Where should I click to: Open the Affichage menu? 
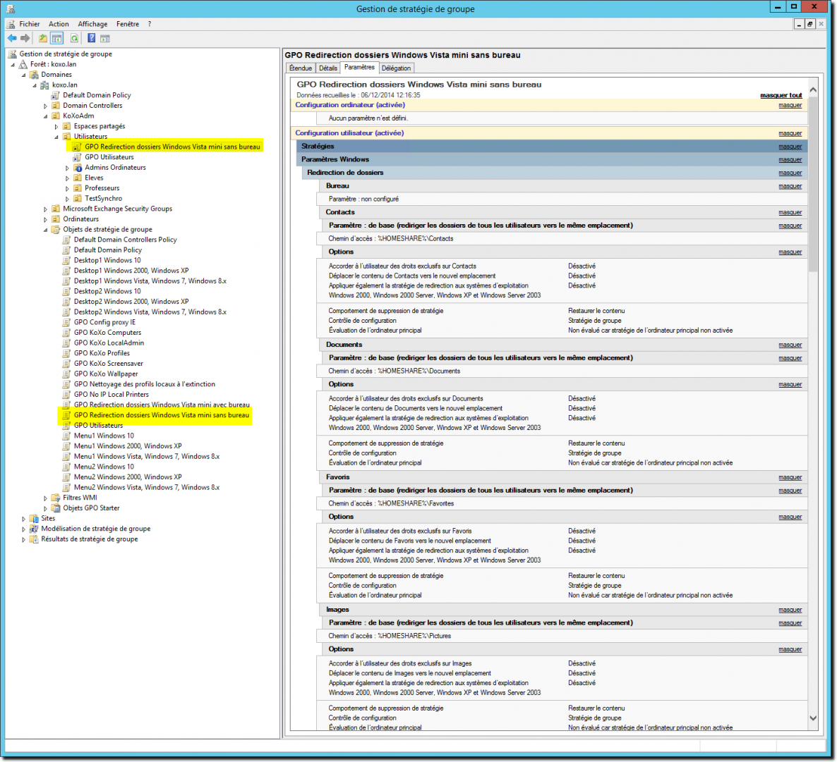click(x=93, y=24)
